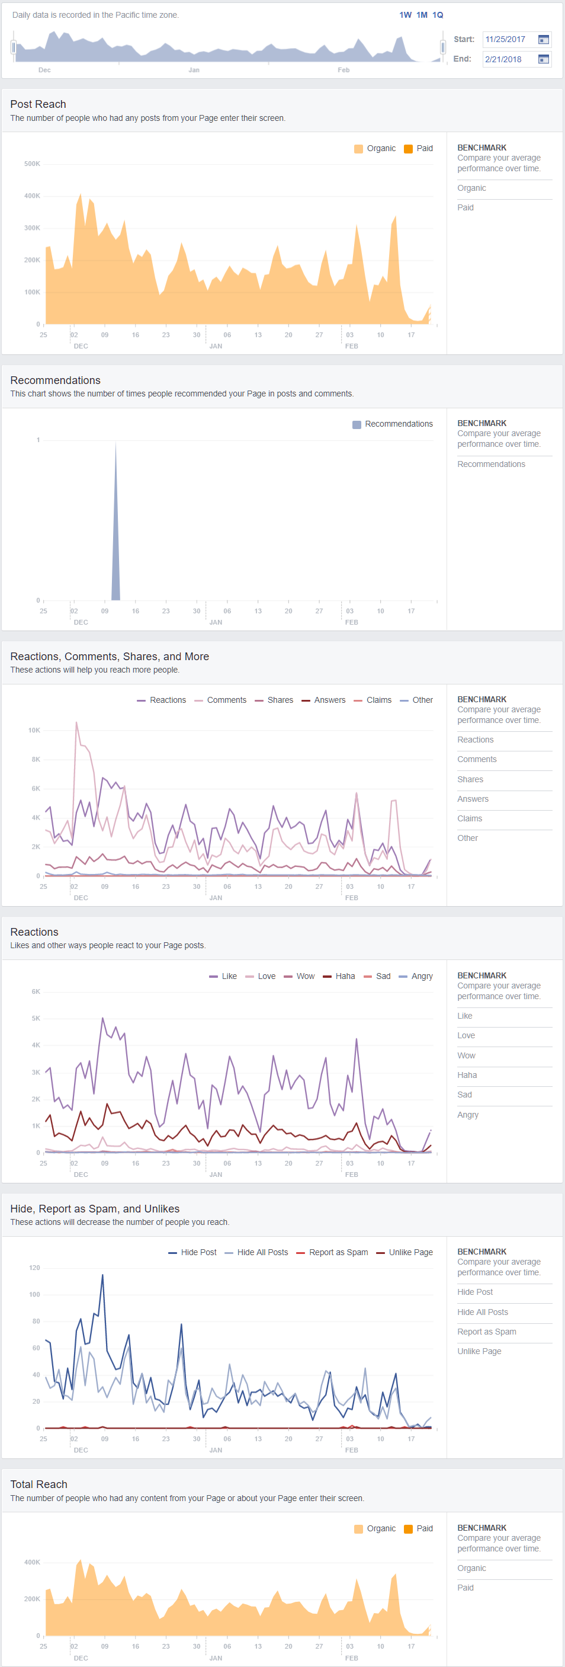This screenshot has height=1667, width=565.
Task: Click the Start date input field
Action: [x=509, y=40]
